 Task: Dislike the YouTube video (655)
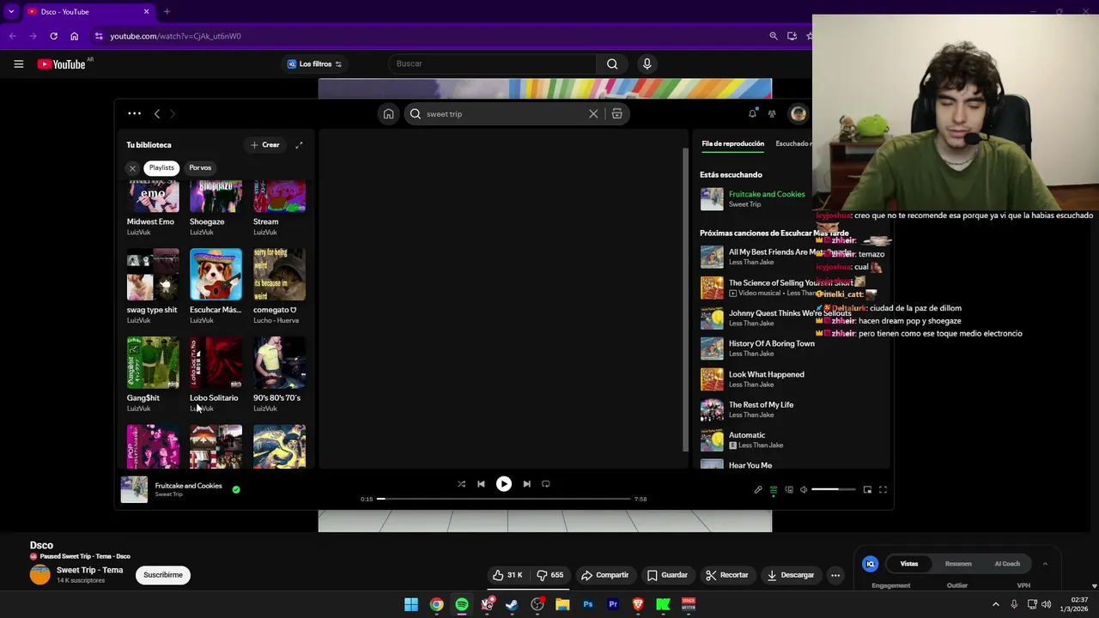(550, 575)
